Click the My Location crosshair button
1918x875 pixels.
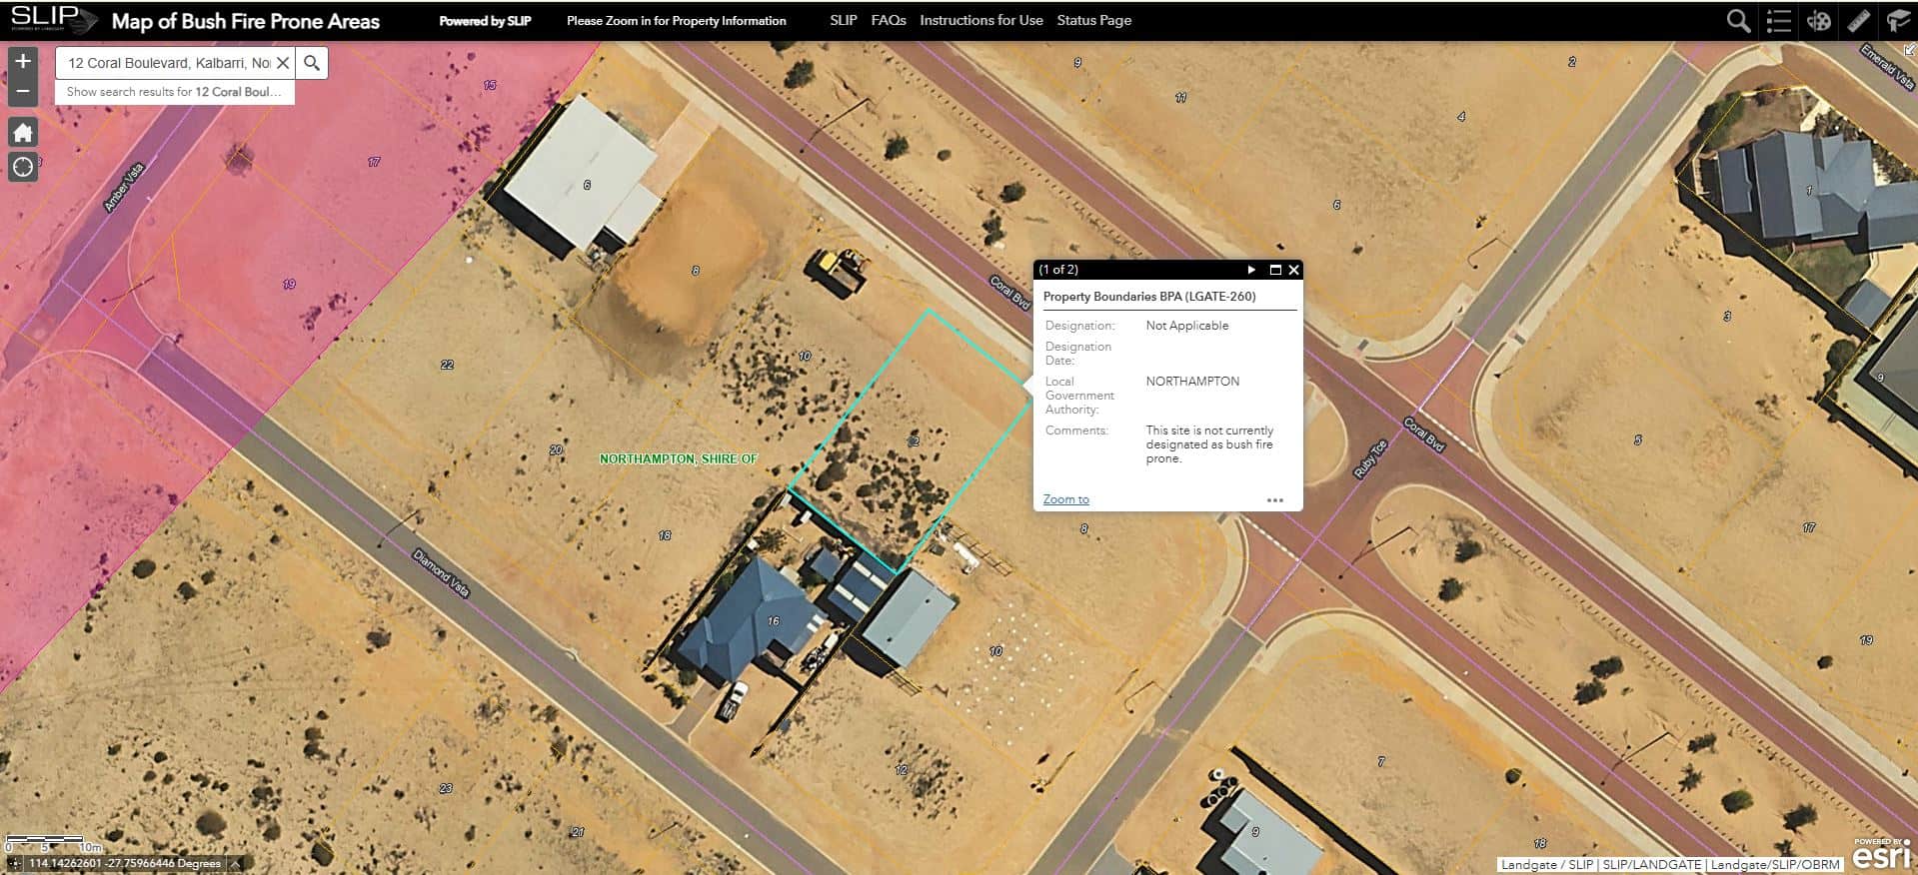coord(23,167)
